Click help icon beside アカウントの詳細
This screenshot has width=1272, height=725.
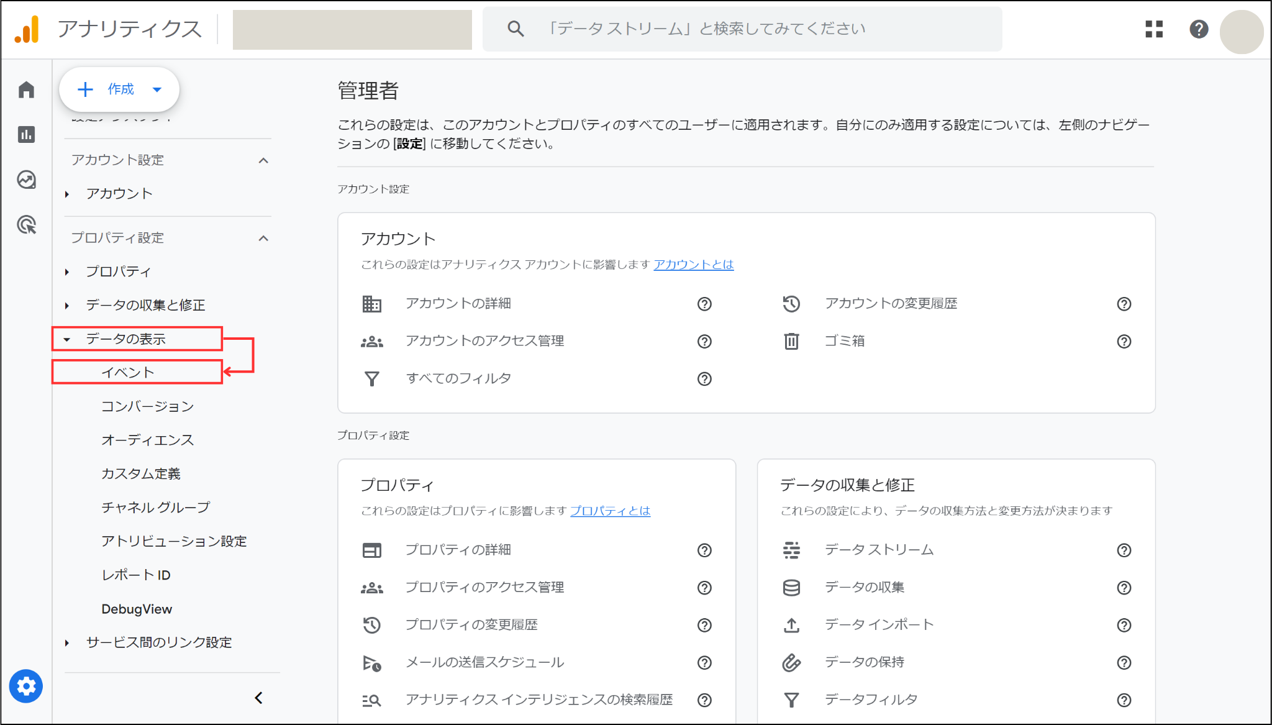tap(704, 304)
